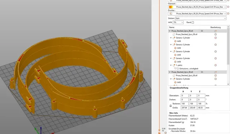The width and height of the screenshot is (230, 134).
Task: Expand Generic-Cylinder under second Prusa_Stacked_2pcs_08.stl object
Action: (171, 79)
